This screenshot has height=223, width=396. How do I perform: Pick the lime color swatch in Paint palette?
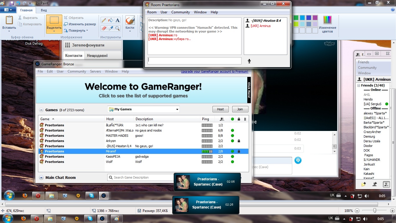tap(296, 24)
